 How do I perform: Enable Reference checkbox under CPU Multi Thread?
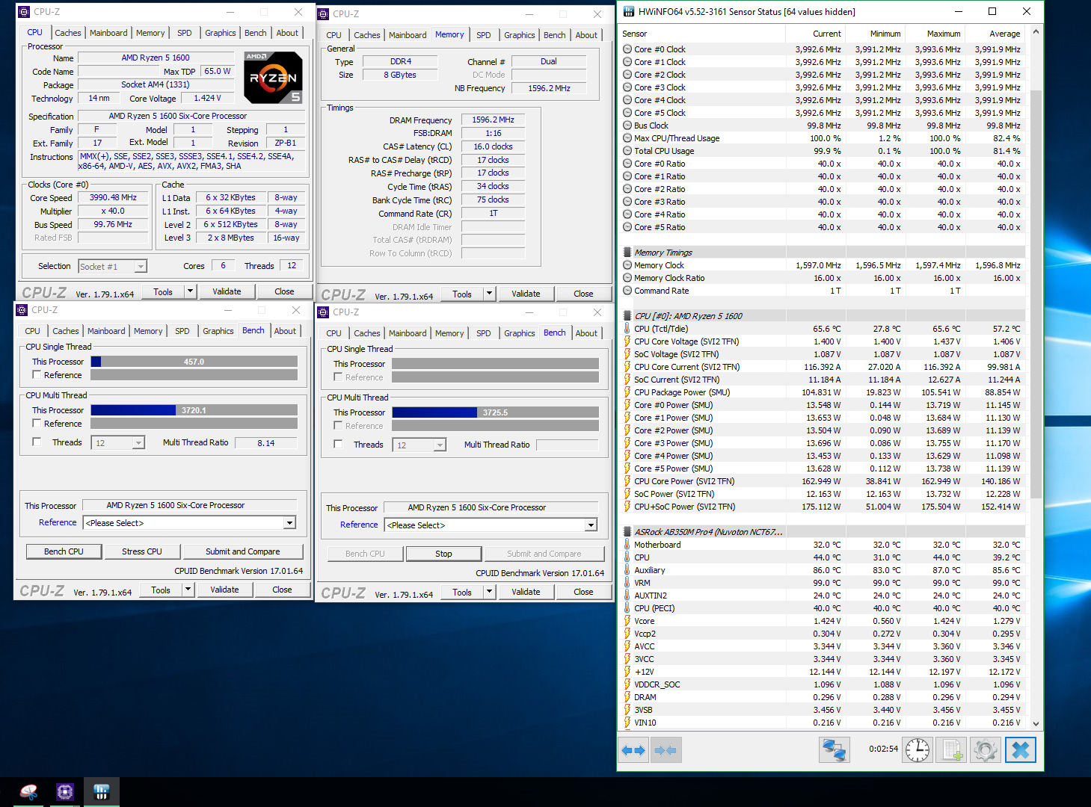pyautogui.click(x=37, y=424)
